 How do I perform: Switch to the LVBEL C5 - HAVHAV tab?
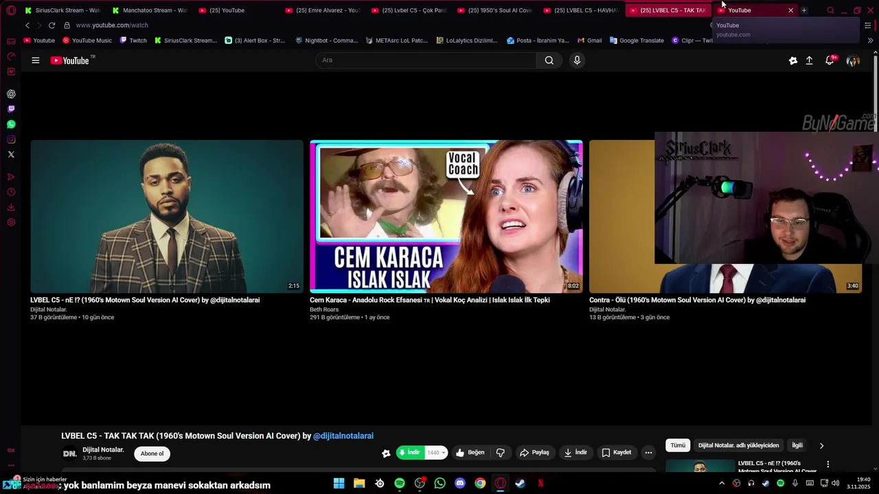click(580, 10)
